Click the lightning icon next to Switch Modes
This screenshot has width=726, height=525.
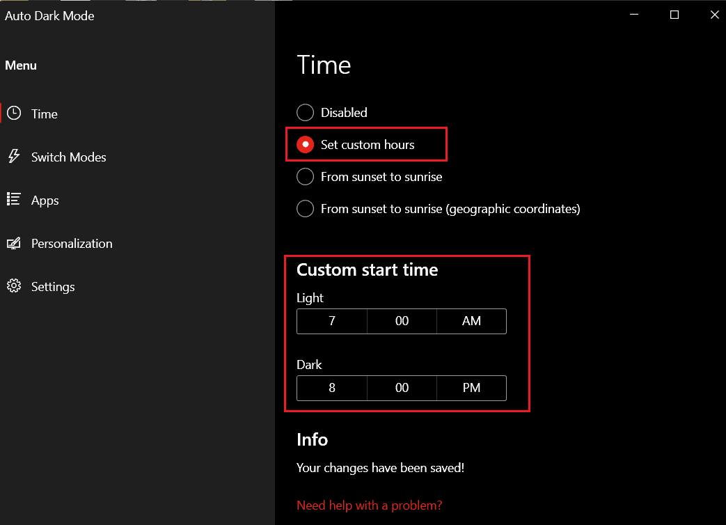(14, 157)
